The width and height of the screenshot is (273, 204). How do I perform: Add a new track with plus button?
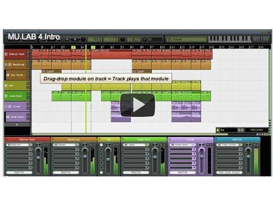click(x=17, y=125)
